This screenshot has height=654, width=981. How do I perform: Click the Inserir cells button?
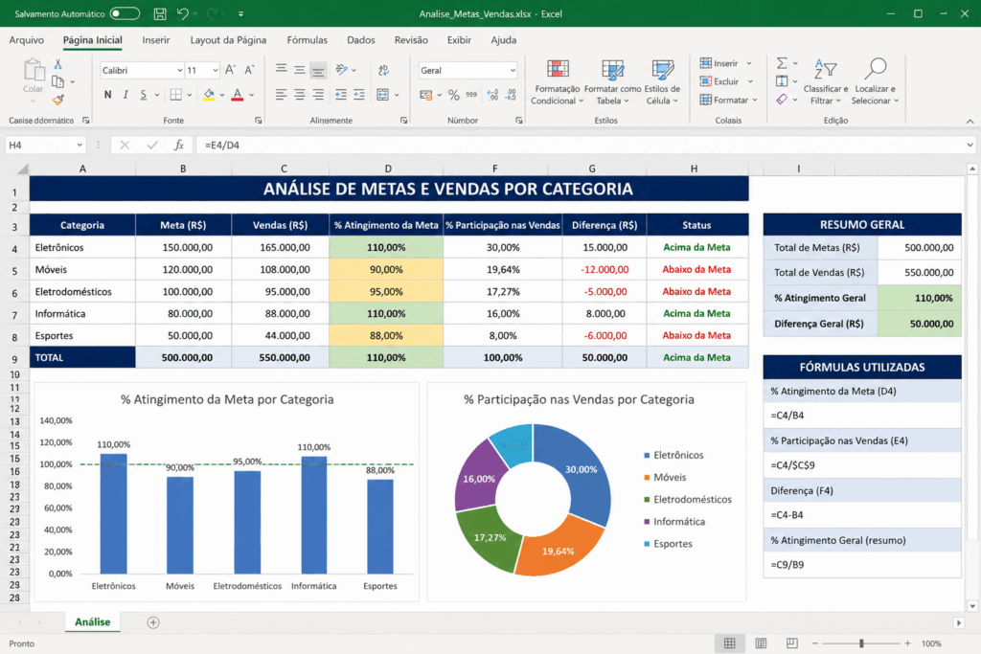point(726,63)
